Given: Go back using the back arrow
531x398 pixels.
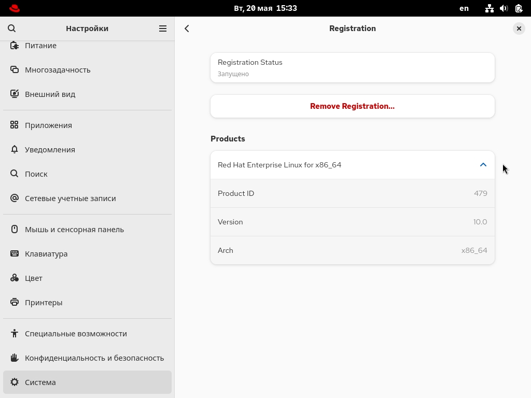Looking at the screenshot, I should pos(187,29).
